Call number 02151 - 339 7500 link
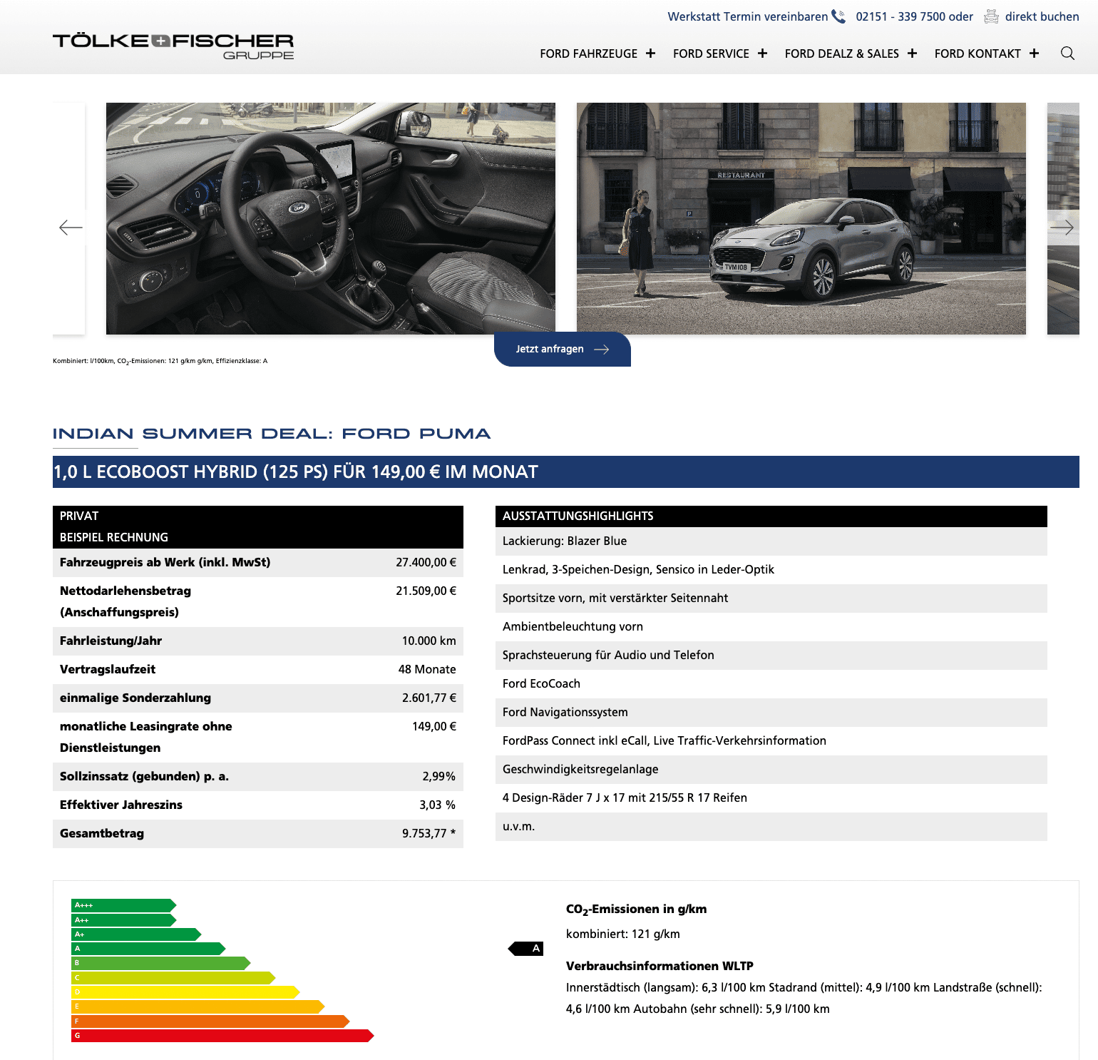Viewport: 1098px width, 1060px height. 901,16
